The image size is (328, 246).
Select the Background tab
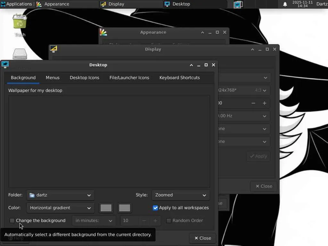(23, 78)
